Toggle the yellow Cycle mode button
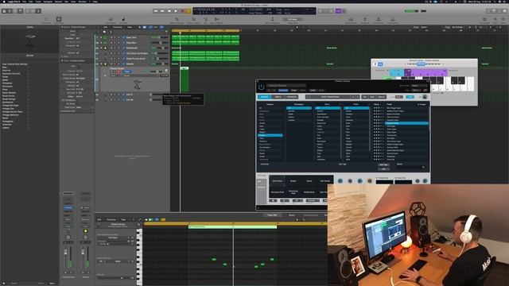 (188, 10)
